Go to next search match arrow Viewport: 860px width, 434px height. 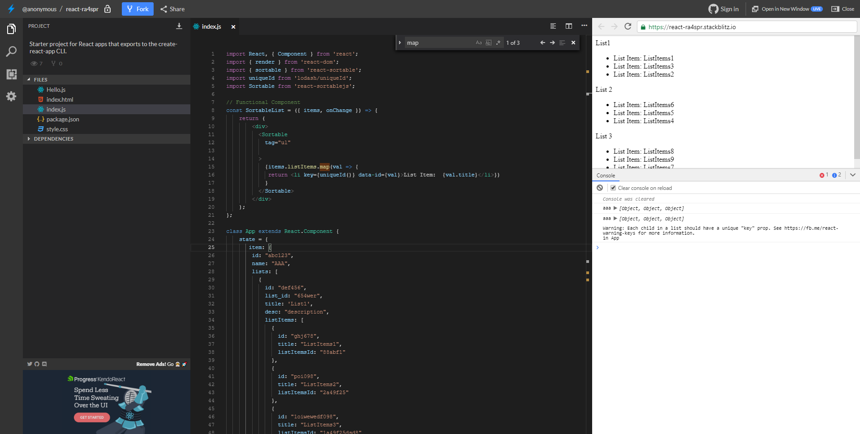pos(552,43)
